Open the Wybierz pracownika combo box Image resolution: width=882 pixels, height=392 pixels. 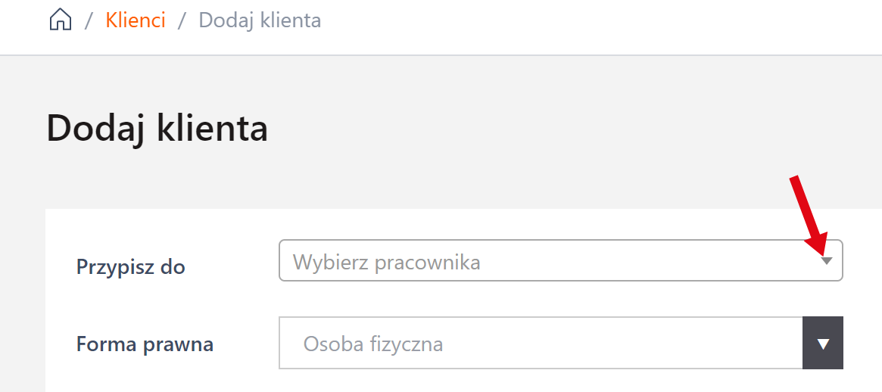(560, 261)
